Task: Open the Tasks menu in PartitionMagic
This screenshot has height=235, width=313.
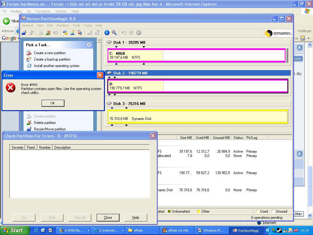Action: pos(88,25)
